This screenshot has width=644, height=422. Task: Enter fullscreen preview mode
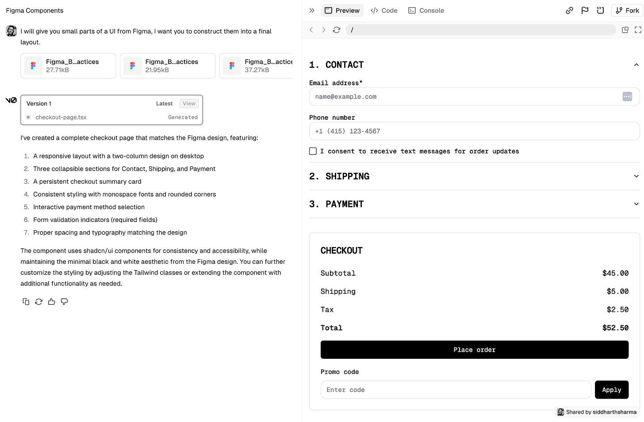638,30
